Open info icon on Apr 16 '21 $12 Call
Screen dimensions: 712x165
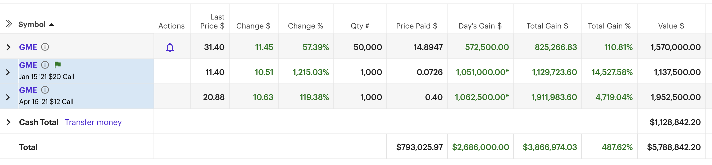point(45,90)
